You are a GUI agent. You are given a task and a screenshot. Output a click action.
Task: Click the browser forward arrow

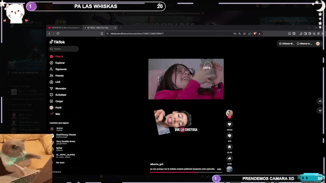53,34
